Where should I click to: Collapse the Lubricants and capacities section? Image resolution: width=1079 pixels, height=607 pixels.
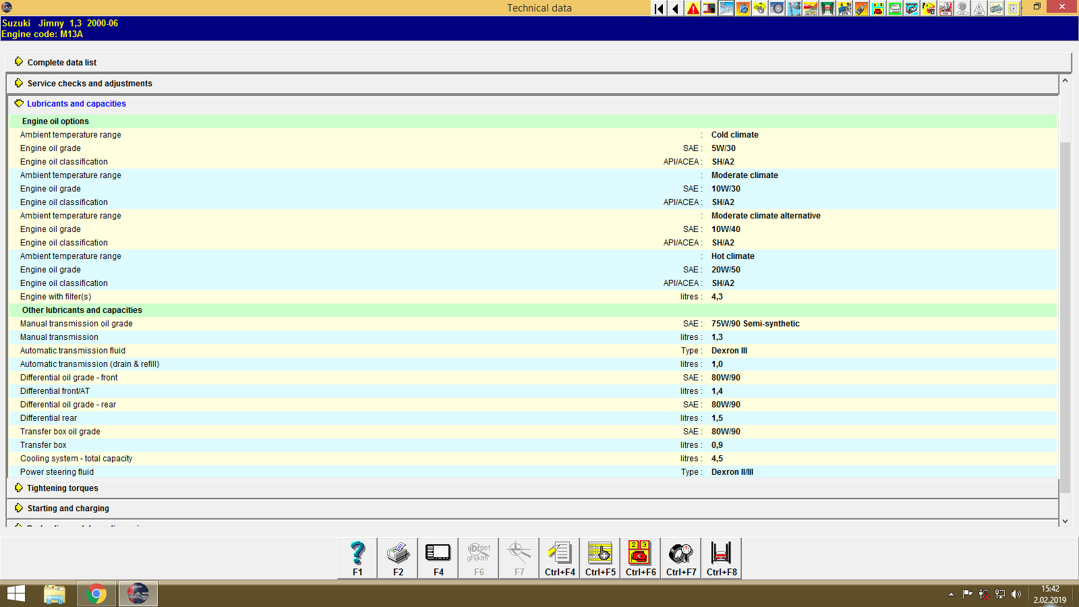point(76,103)
